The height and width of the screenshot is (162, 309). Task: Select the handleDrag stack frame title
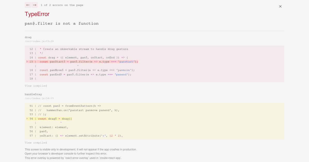point(33,94)
